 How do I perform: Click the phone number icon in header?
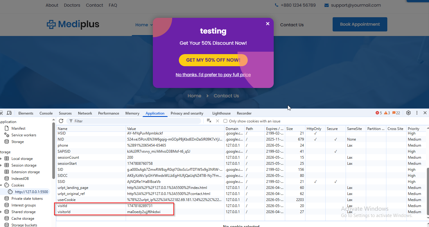(x=276, y=5)
